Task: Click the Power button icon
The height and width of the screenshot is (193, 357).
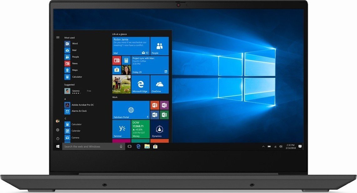Action: click(58, 138)
